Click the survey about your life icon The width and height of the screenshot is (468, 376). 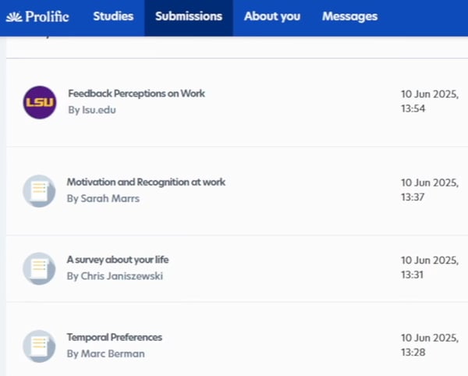coord(39,268)
